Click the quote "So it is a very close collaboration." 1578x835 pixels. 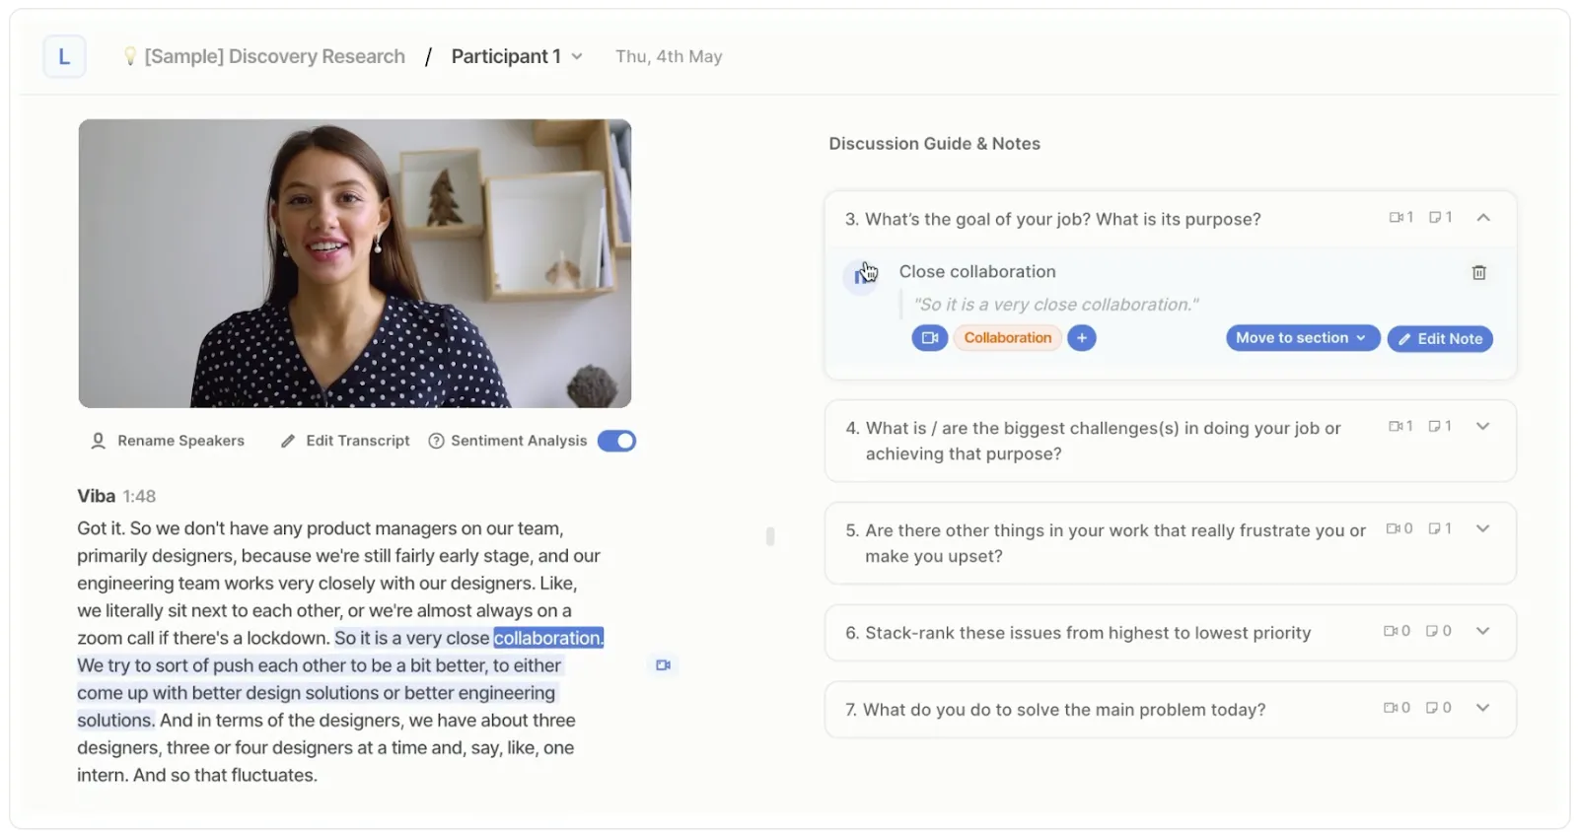coord(1055,305)
